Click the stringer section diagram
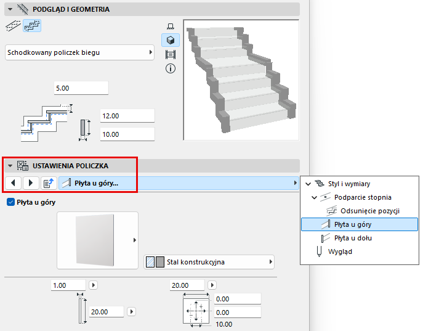Image resolution: width=423 pixels, height=331 pixels. click(47, 123)
